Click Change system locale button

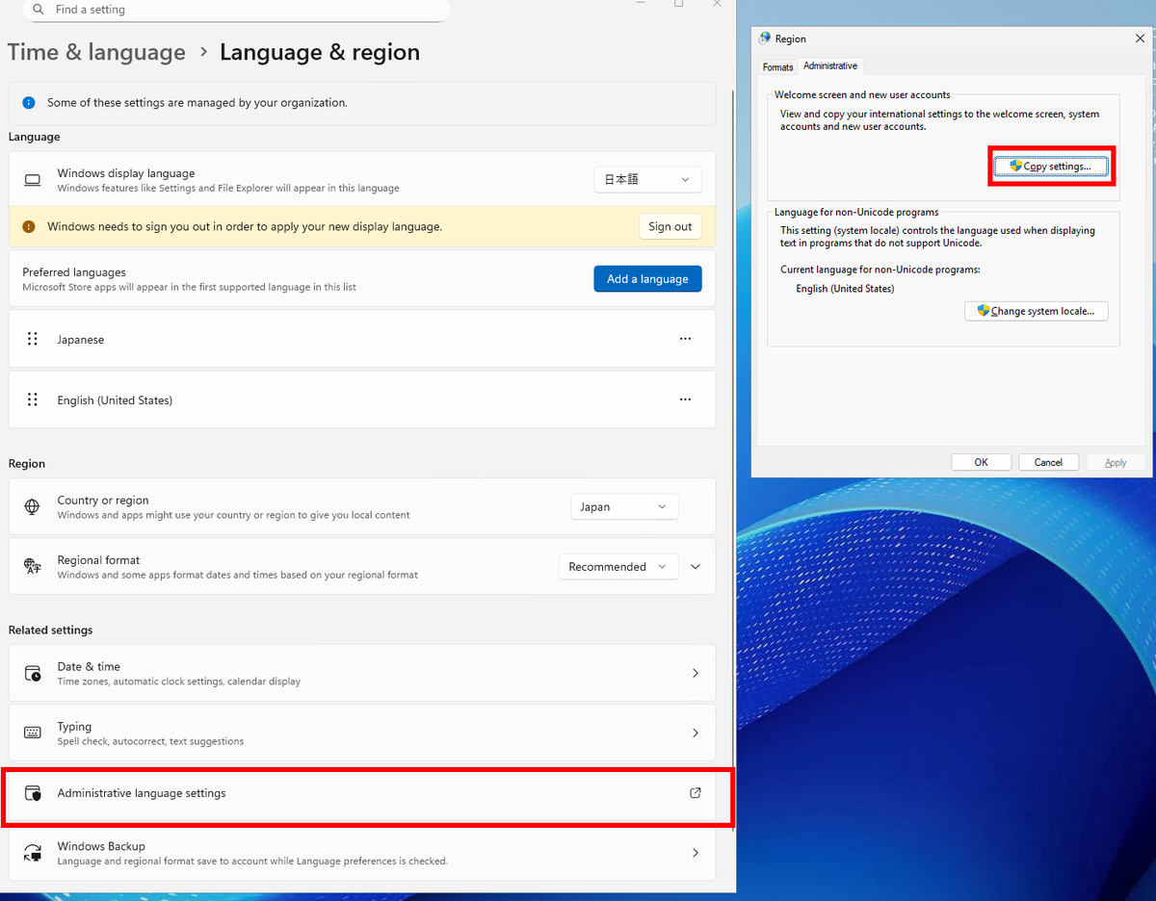tap(1037, 311)
